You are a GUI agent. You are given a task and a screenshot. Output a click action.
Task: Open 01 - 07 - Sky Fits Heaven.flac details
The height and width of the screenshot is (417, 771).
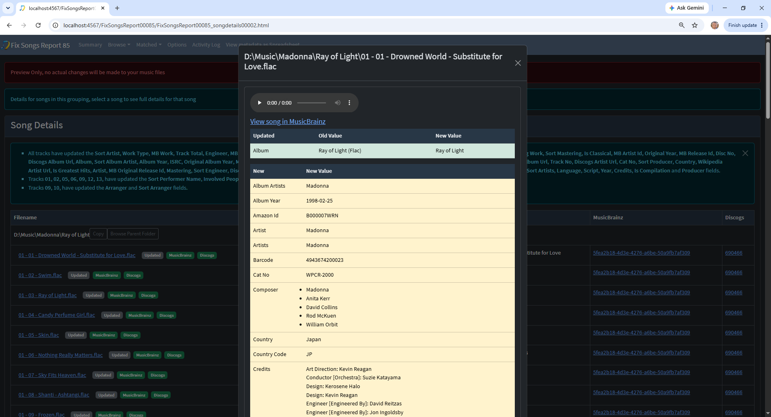pyautogui.click(x=52, y=375)
